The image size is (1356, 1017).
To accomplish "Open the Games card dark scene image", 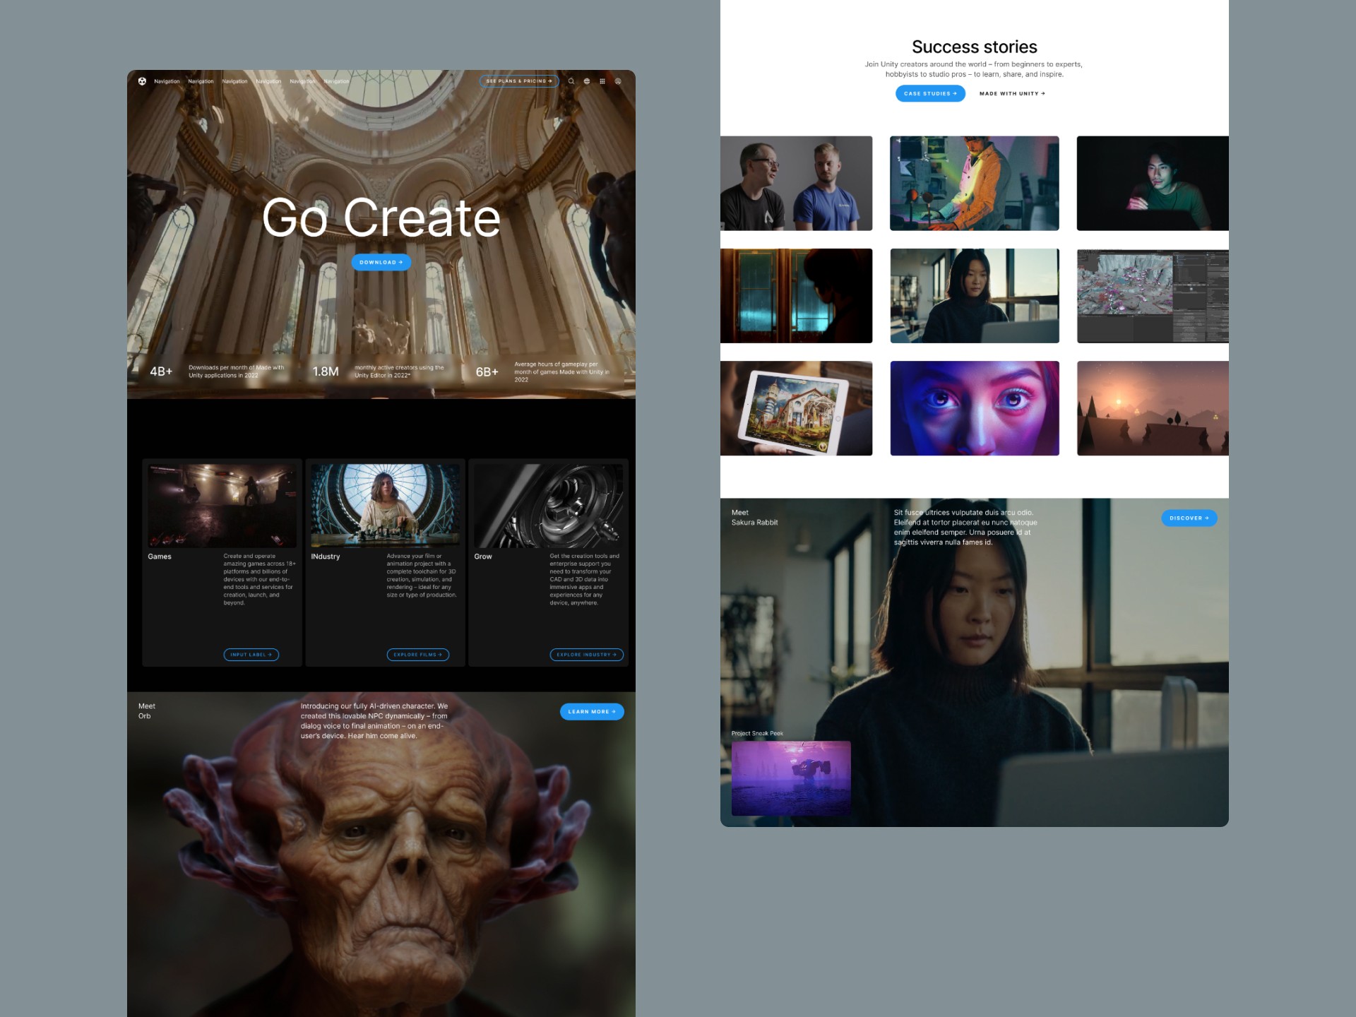I will [222, 506].
